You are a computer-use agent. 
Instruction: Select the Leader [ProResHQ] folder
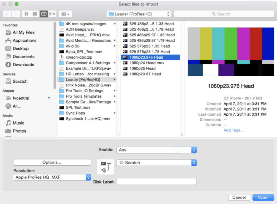click(87, 80)
